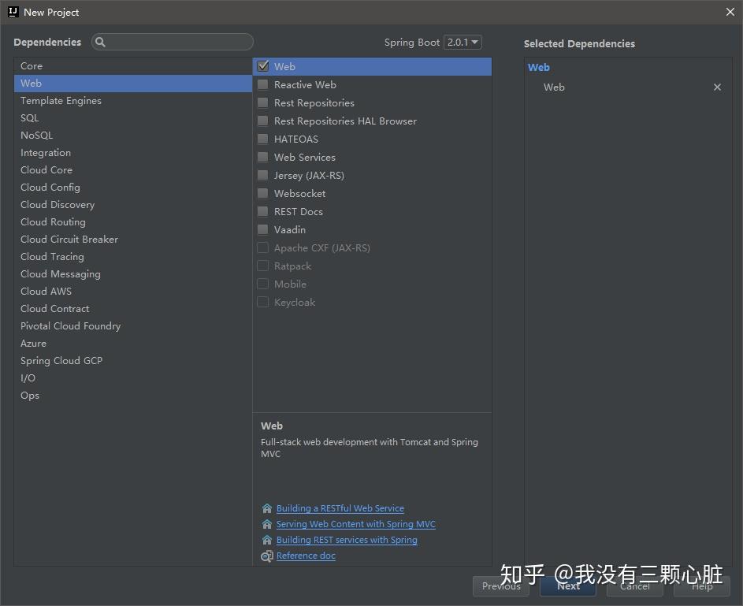This screenshot has height=606, width=743.
Task: Check the REST Docs checkbox
Action: click(263, 212)
